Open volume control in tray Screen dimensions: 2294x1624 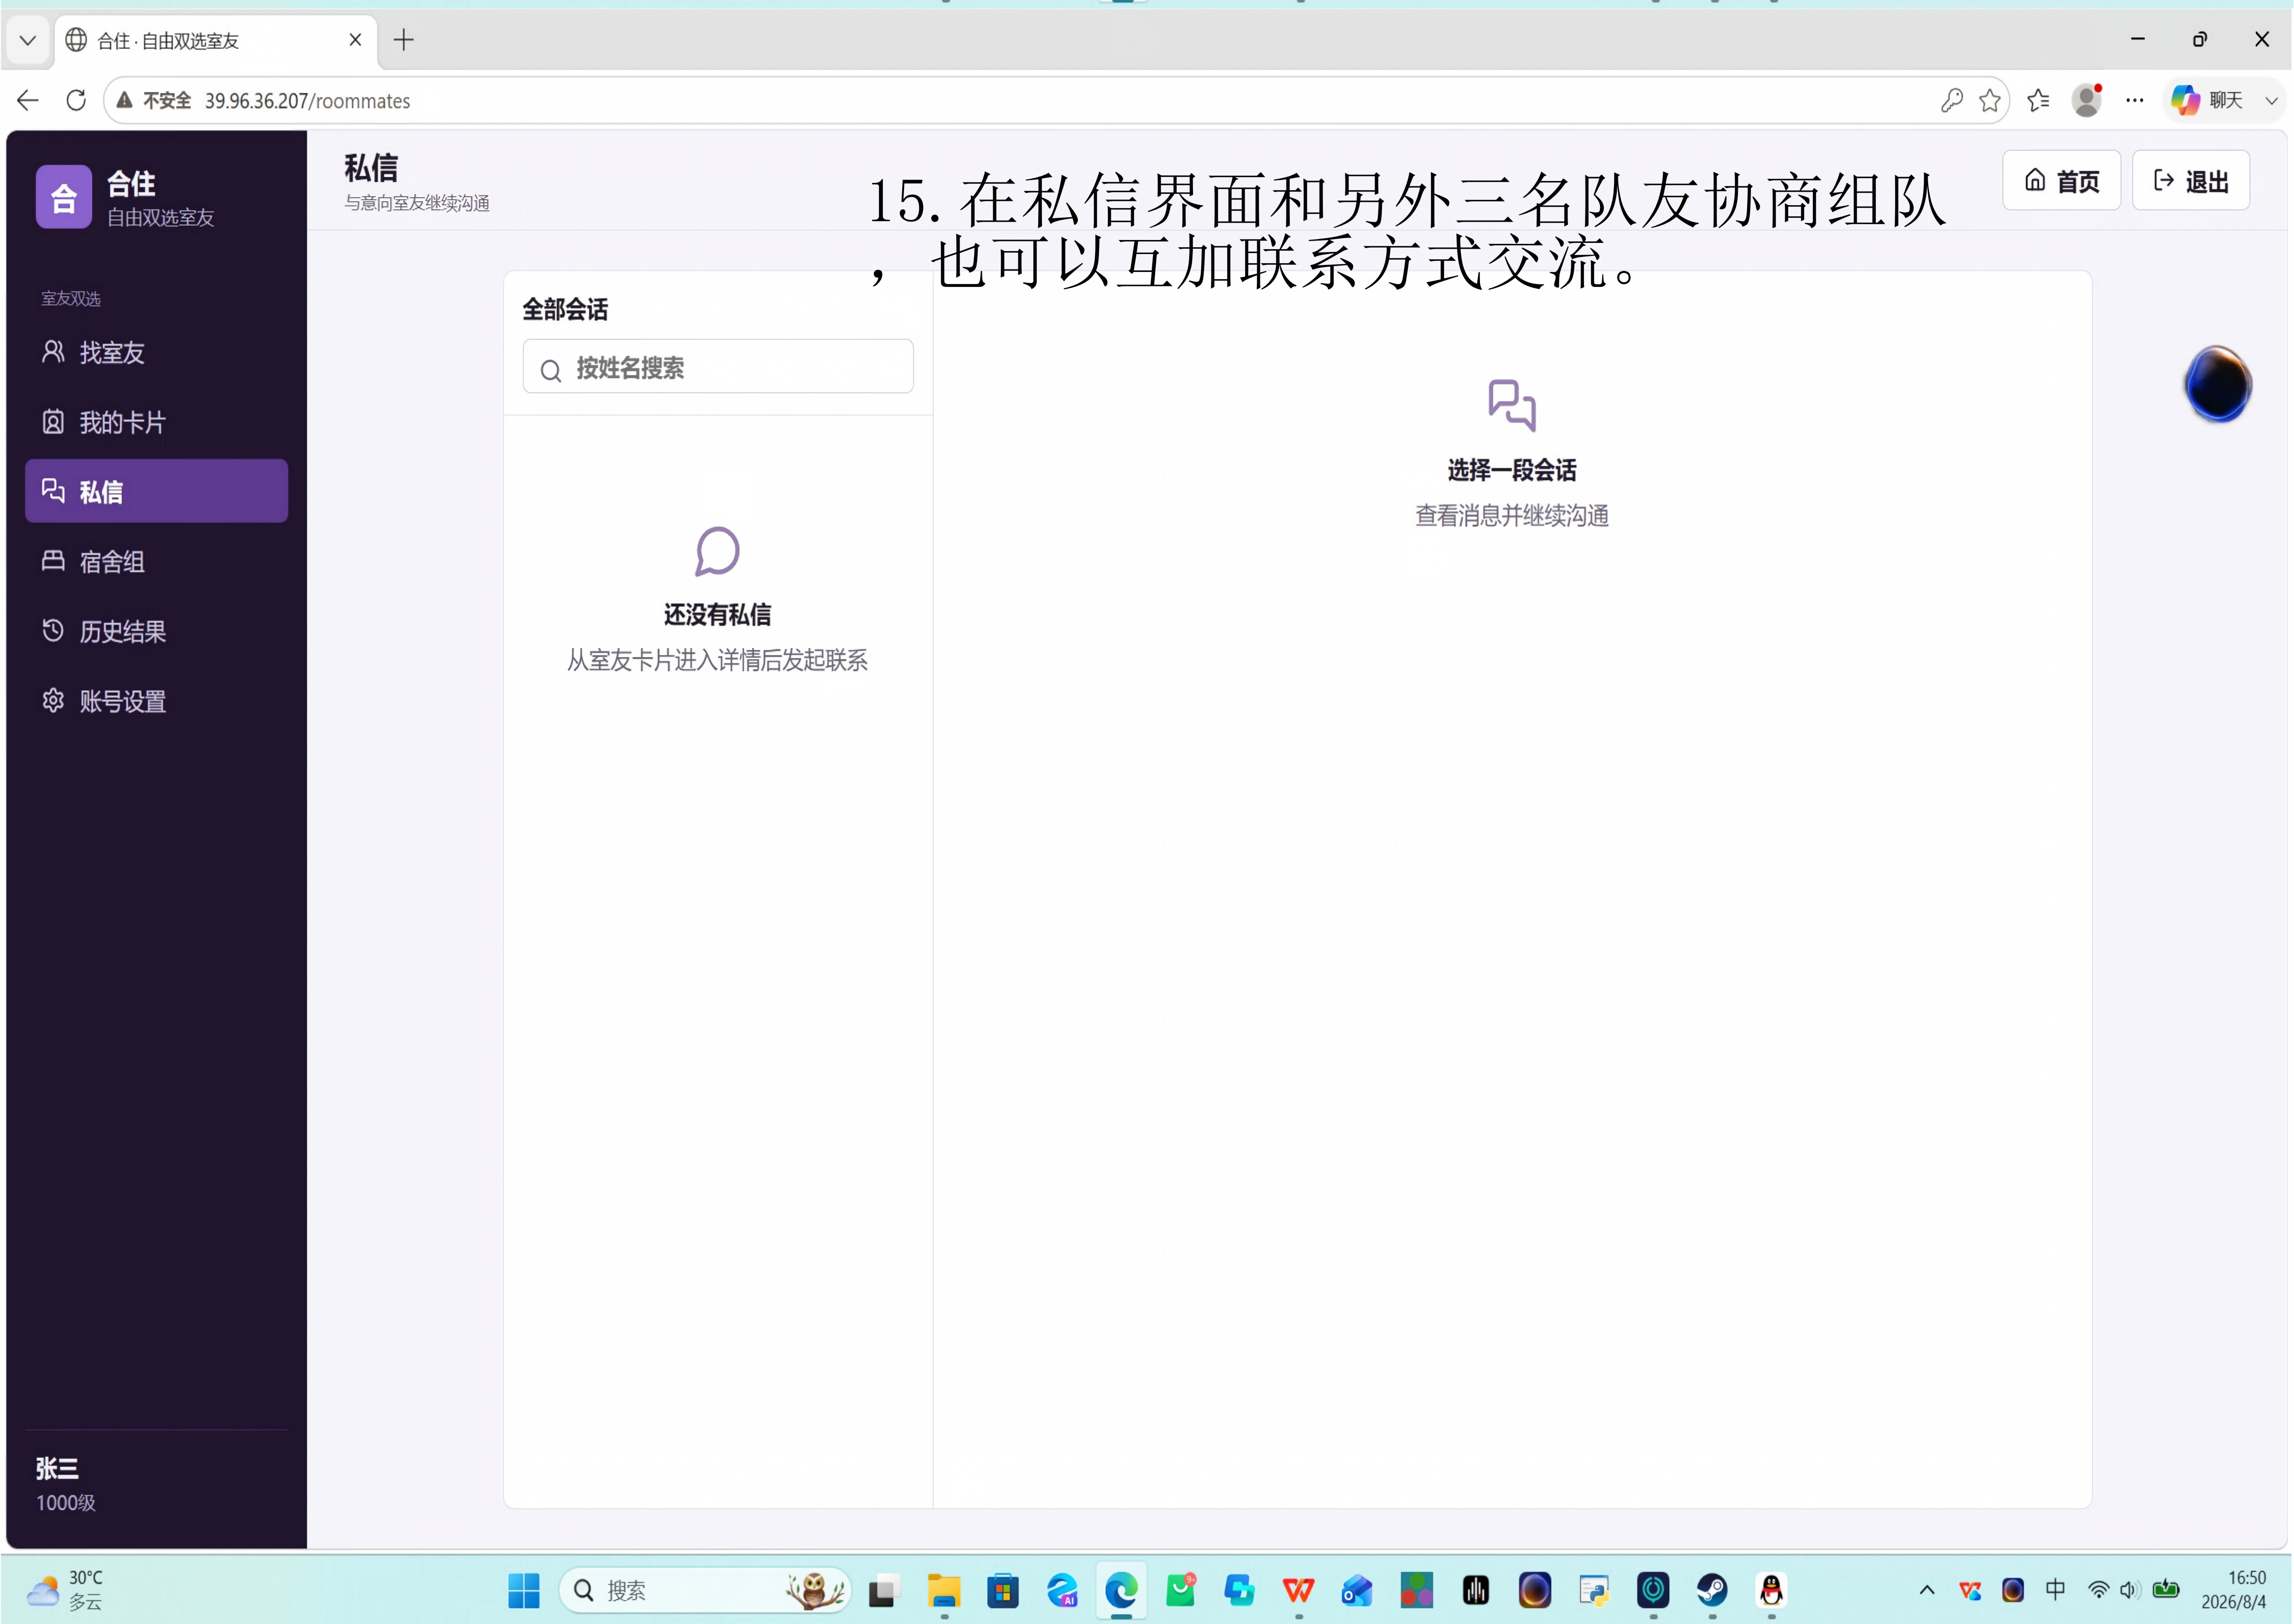point(2128,1590)
